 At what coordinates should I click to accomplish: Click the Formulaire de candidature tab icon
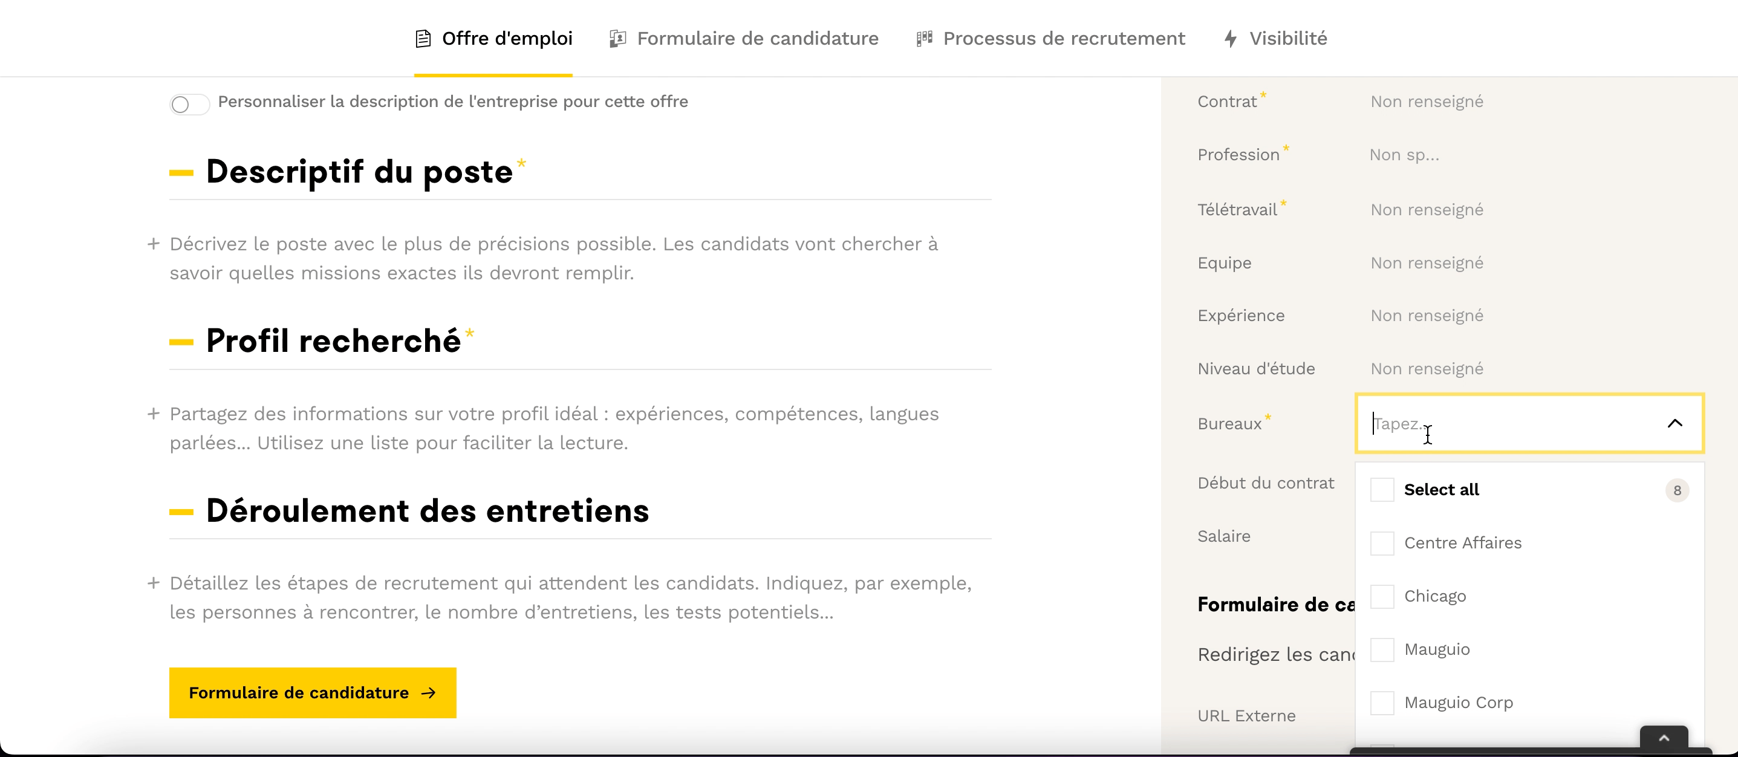(617, 39)
